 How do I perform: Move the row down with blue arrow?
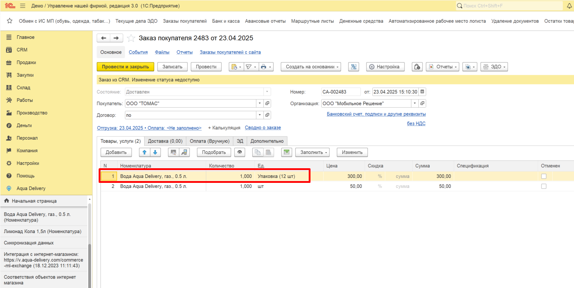(155, 152)
